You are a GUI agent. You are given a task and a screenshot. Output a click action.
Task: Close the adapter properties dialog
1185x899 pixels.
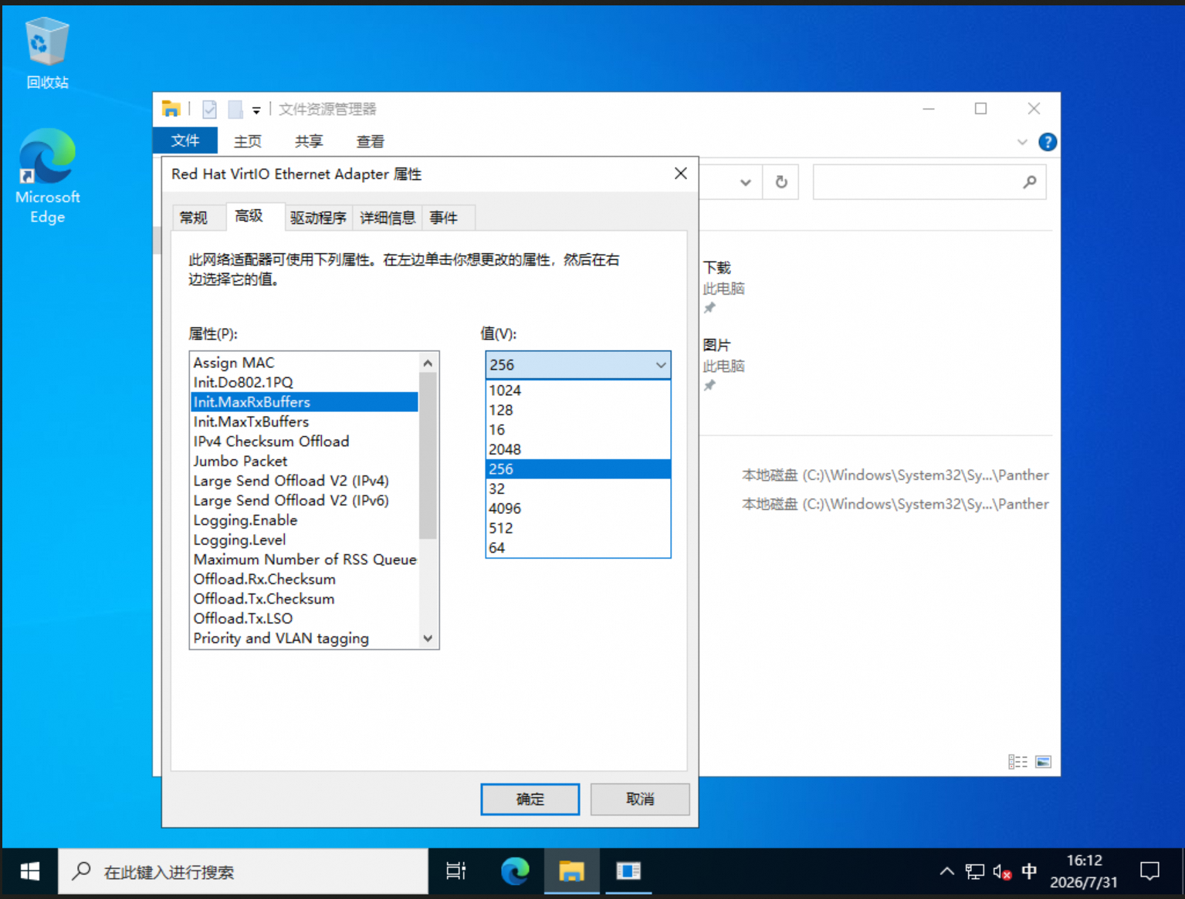click(680, 174)
